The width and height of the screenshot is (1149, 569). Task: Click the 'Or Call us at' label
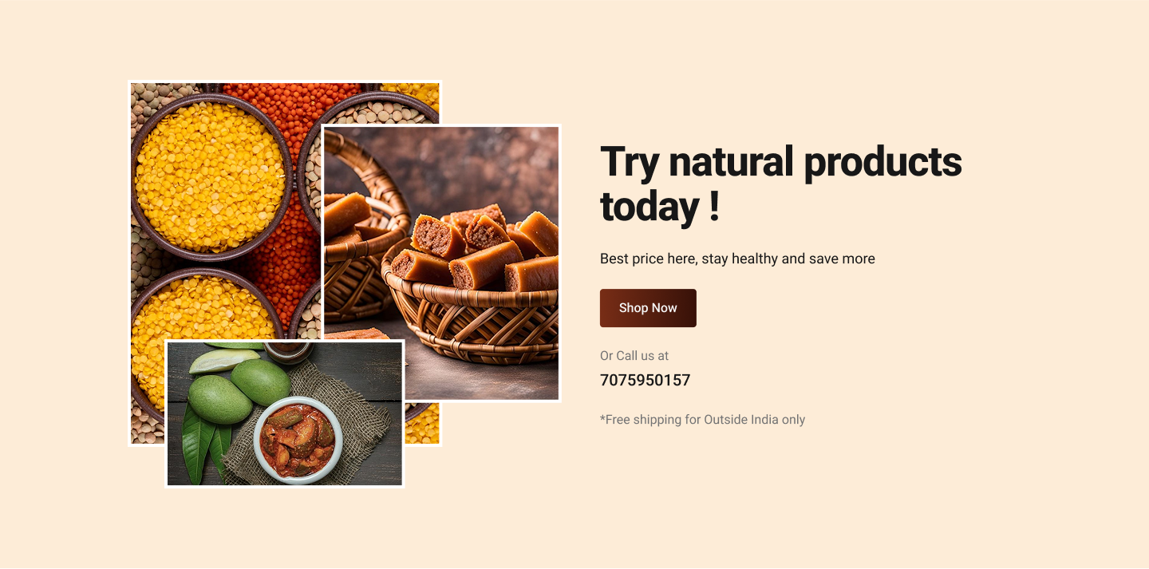(x=634, y=356)
